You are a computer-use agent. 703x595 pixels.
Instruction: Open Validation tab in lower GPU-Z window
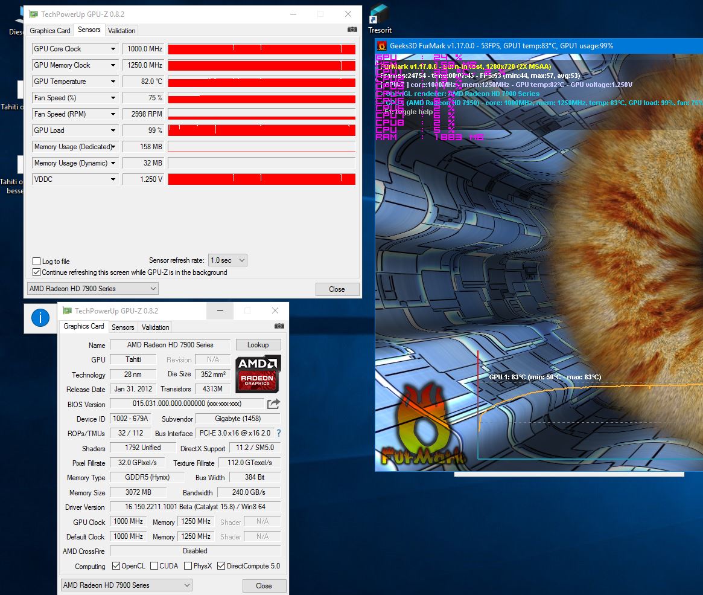click(155, 327)
